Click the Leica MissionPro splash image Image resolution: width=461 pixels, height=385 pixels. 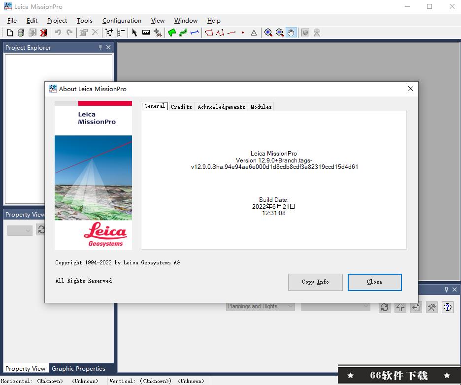[93, 175]
